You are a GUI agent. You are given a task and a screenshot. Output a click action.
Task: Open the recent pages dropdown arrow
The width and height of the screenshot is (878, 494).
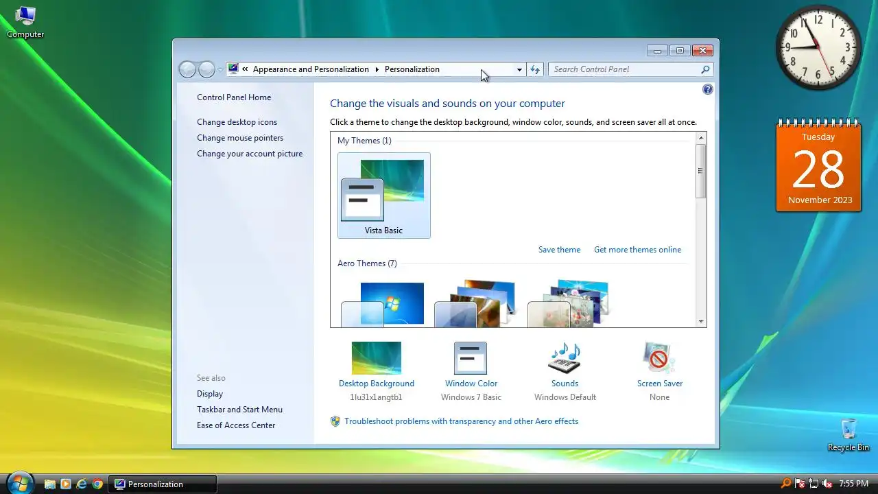coord(220,69)
